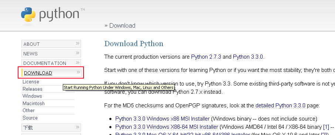This screenshot has height=135, width=335.
Task: Expand the NEWS chevron arrow
Action: click(x=78, y=53)
